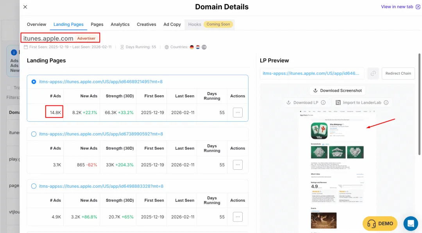Switch to the Creatives tab

147,24
